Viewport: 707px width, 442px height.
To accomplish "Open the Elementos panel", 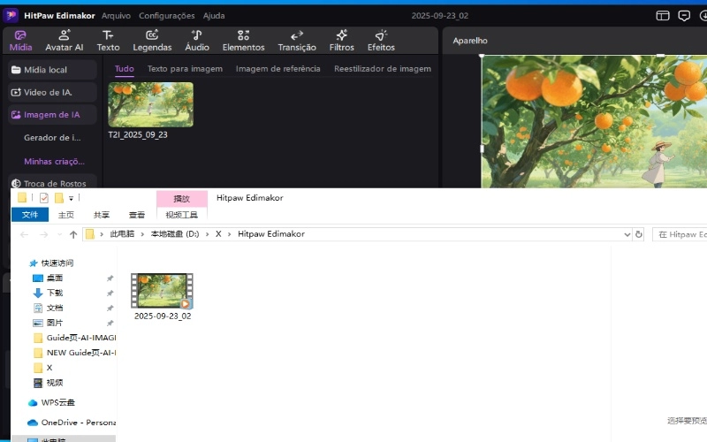I will (243, 40).
